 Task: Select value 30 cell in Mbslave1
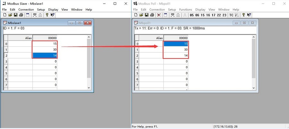coord(45,50)
